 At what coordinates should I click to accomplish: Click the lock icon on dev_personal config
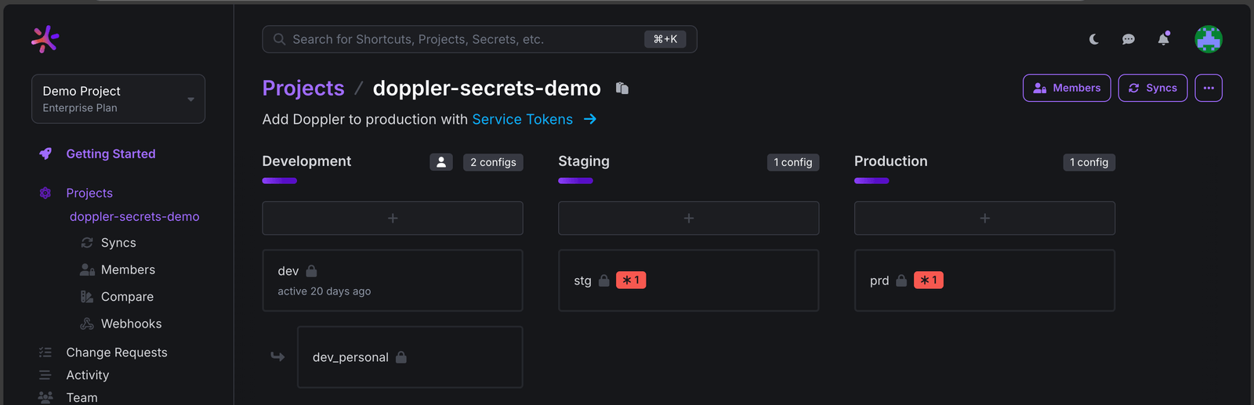401,357
